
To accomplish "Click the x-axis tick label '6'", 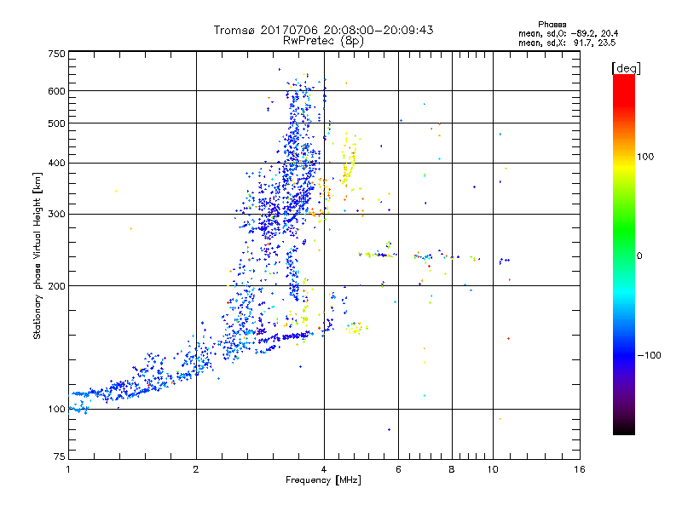I will click(x=398, y=469).
